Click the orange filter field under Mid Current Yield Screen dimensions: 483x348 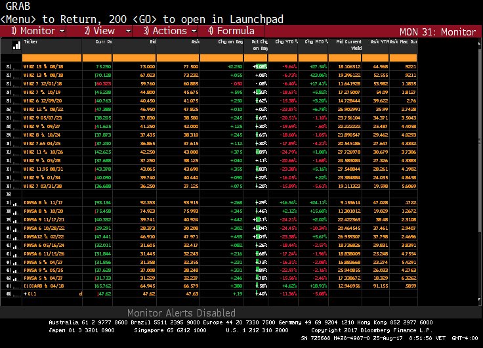tap(345, 58)
